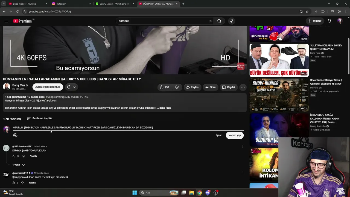This screenshot has width=350, height=197.
Task: Open the Barış Can channel name
Action: (19, 85)
